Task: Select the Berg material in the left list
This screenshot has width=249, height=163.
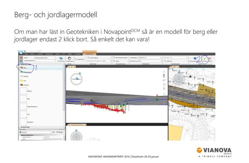Action: 41,68
